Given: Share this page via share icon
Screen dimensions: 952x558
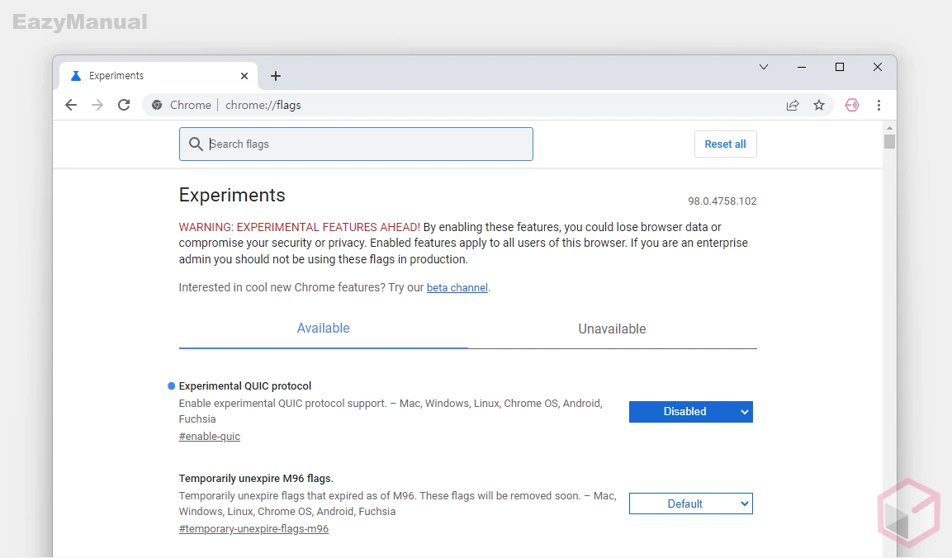Looking at the screenshot, I should click(793, 105).
